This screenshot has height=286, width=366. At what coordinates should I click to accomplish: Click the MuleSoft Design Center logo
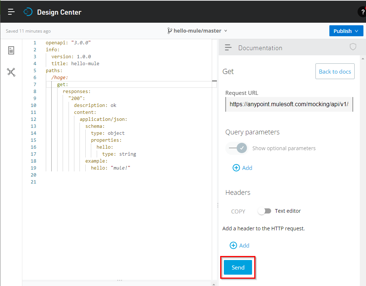28,11
